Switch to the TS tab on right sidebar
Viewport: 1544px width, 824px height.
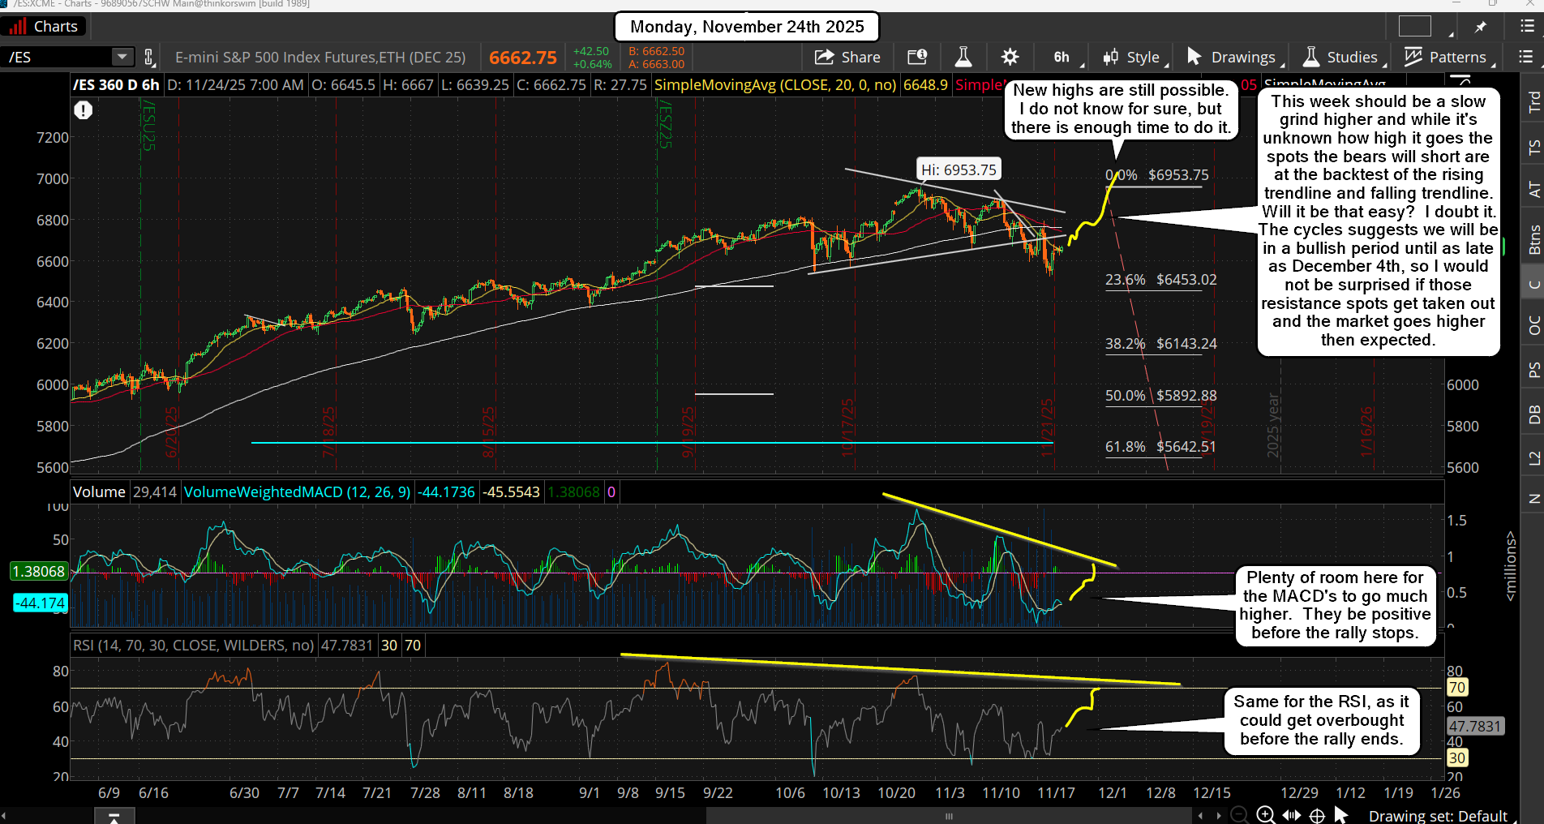(1535, 148)
